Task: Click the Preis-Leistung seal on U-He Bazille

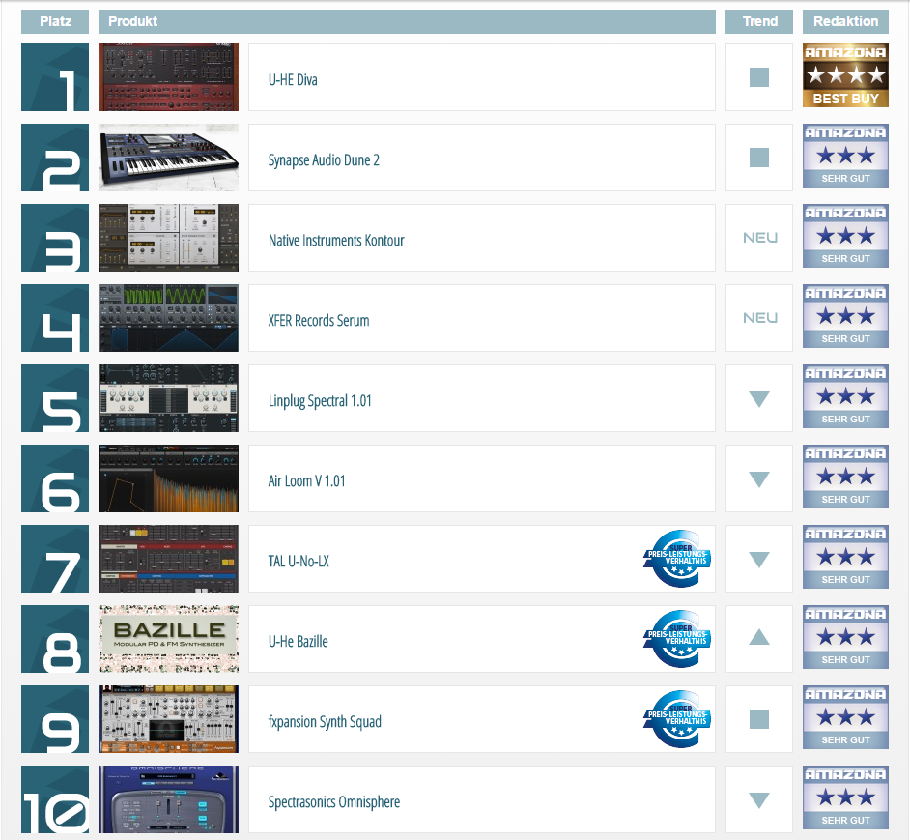Action: coord(677,638)
